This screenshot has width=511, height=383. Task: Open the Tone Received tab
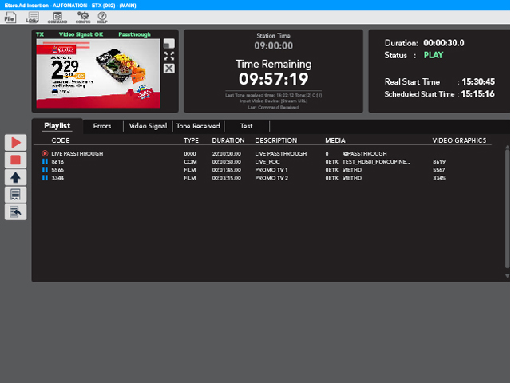point(198,126)
